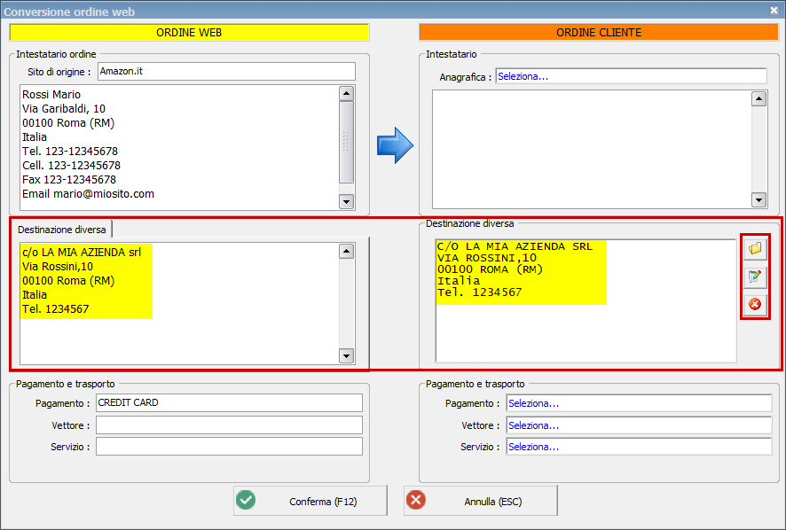Open the Anagrafica Seleziona... selector
Screen dimensions: 786x530
point(631,76)
